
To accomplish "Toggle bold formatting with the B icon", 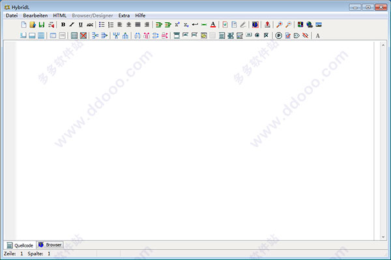I will (x=63, y=25).
